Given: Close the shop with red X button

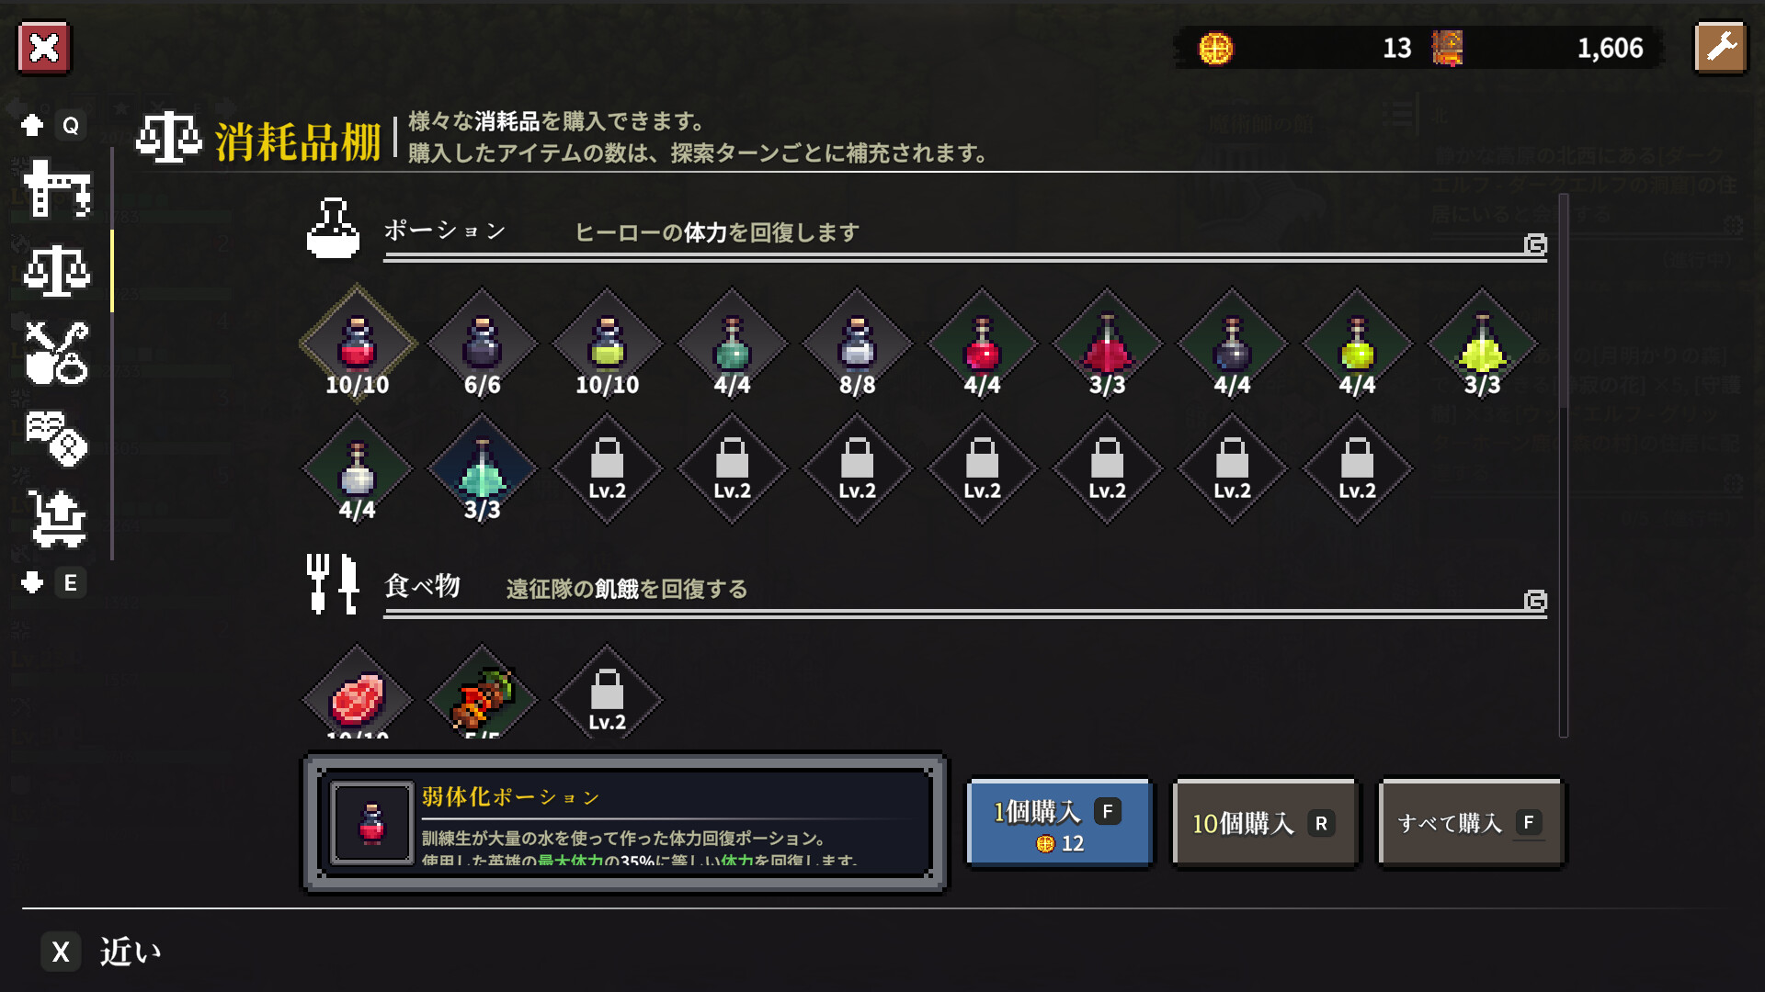Looking at the screenshot, I should (44, 48).
